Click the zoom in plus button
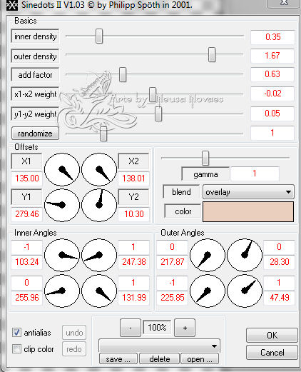 coord(185,328)
